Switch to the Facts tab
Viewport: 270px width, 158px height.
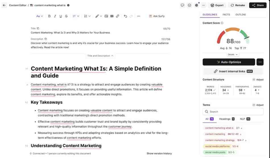[226, 14]
